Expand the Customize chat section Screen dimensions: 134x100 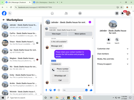tap(113, 49)
